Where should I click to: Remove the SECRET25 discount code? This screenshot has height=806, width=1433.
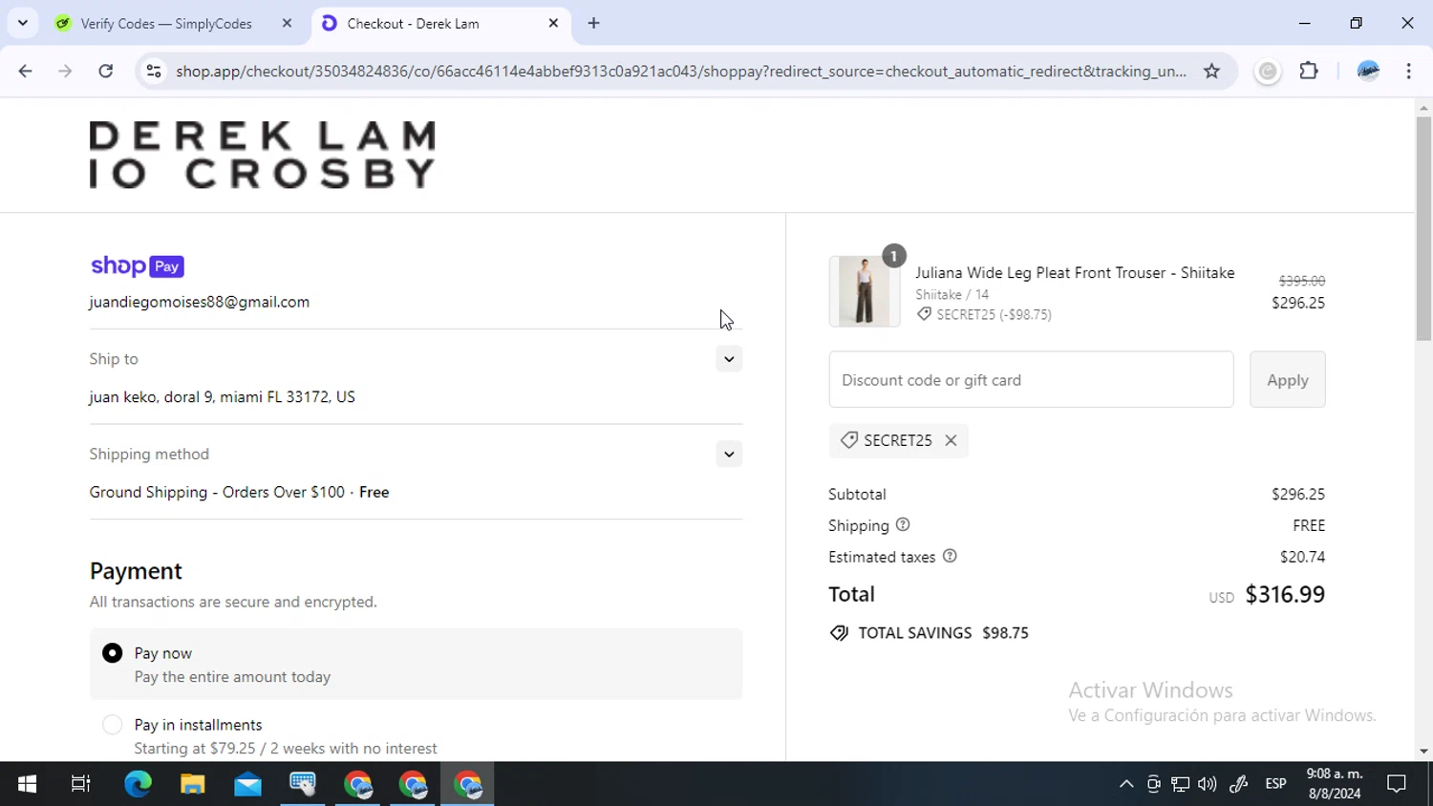coord(951,440)
